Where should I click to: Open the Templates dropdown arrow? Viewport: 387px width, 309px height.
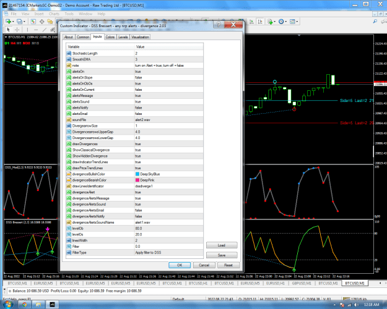coord(297,22)
